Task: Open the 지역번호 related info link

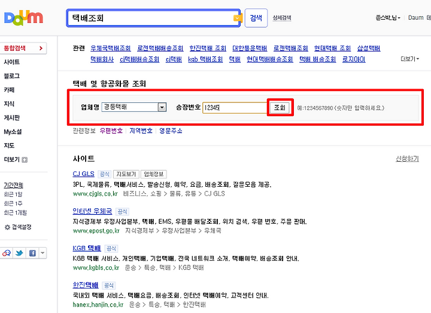Action: (141, 131)
